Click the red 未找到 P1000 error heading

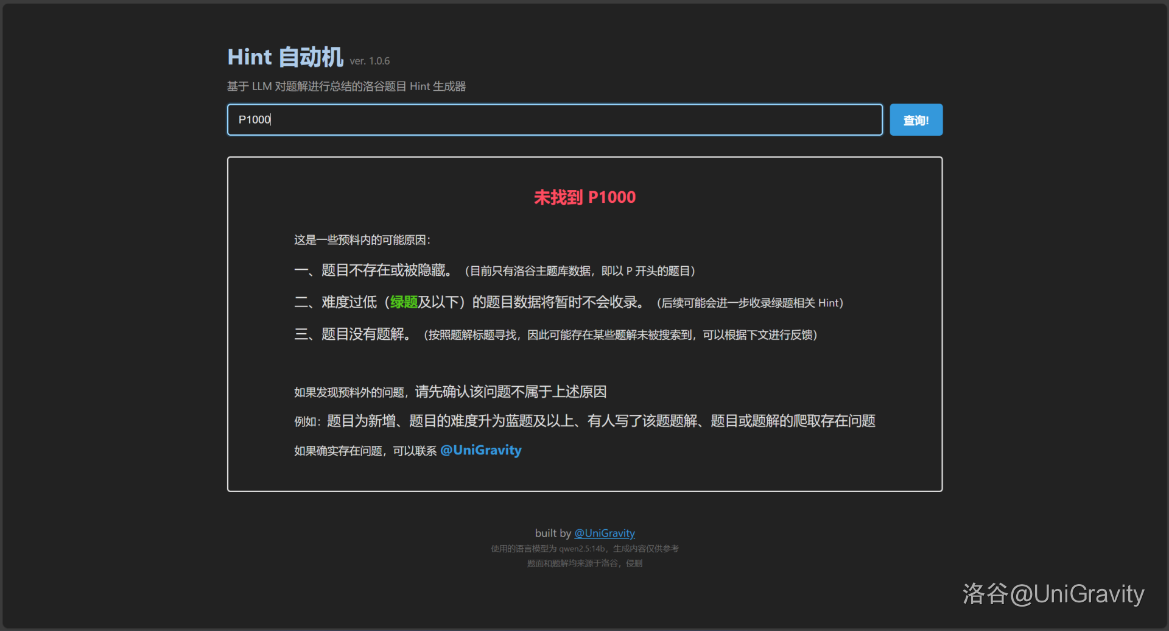click(584, 197)
